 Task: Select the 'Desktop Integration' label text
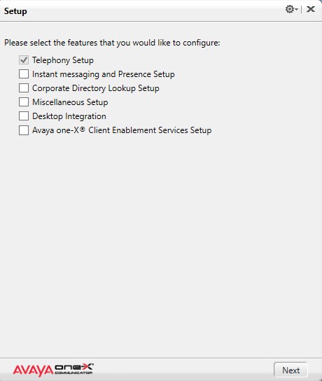pyautogui.click(x=69, y=116)
